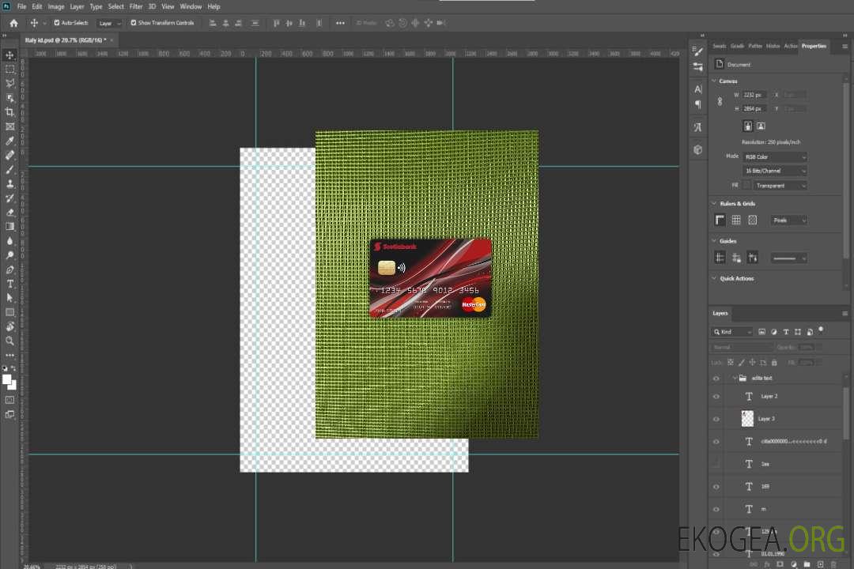Click the canvas width input field
Screen dimensions: 854x569
pos(754,95)
